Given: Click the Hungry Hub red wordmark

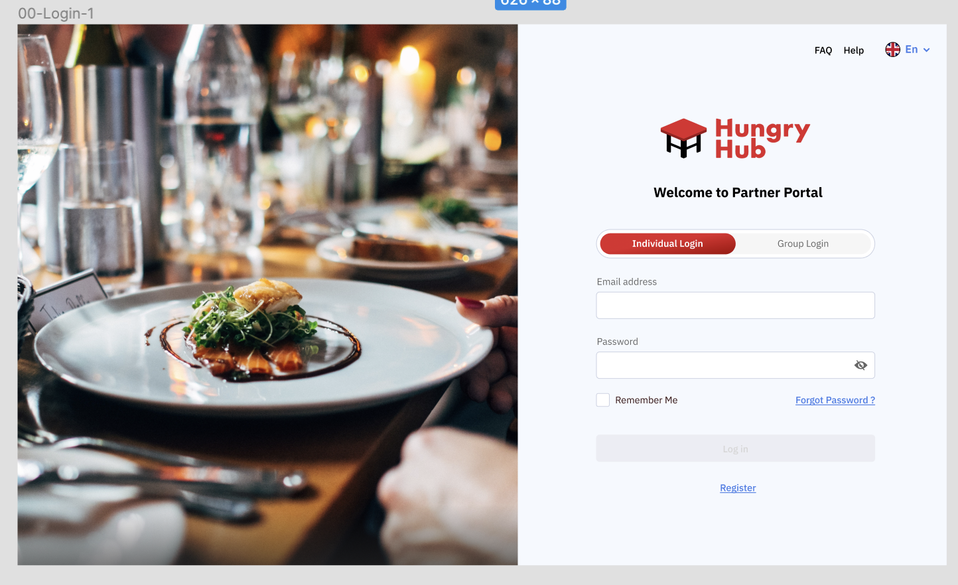Looking at the screenshot, I should coord(762,138).
